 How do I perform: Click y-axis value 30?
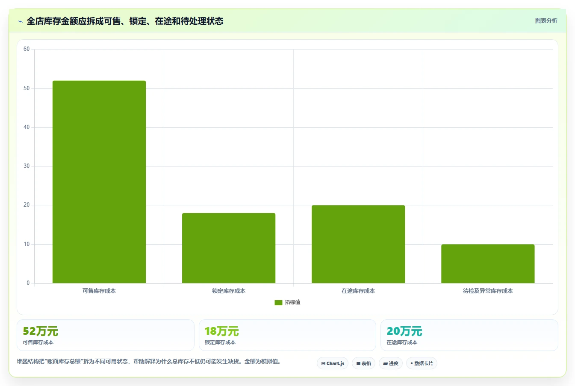point(27,166)
